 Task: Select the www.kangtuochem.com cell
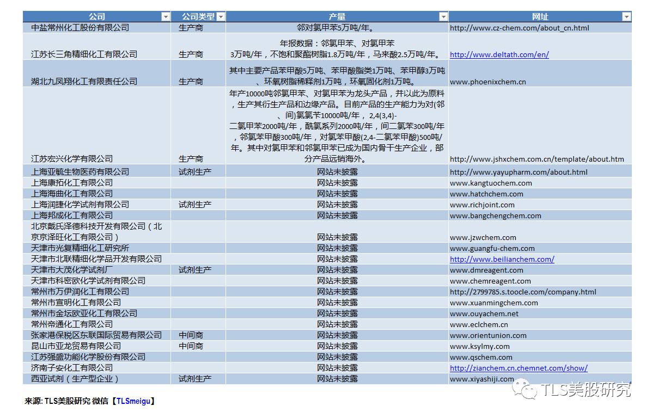click(x=491, y=183)
